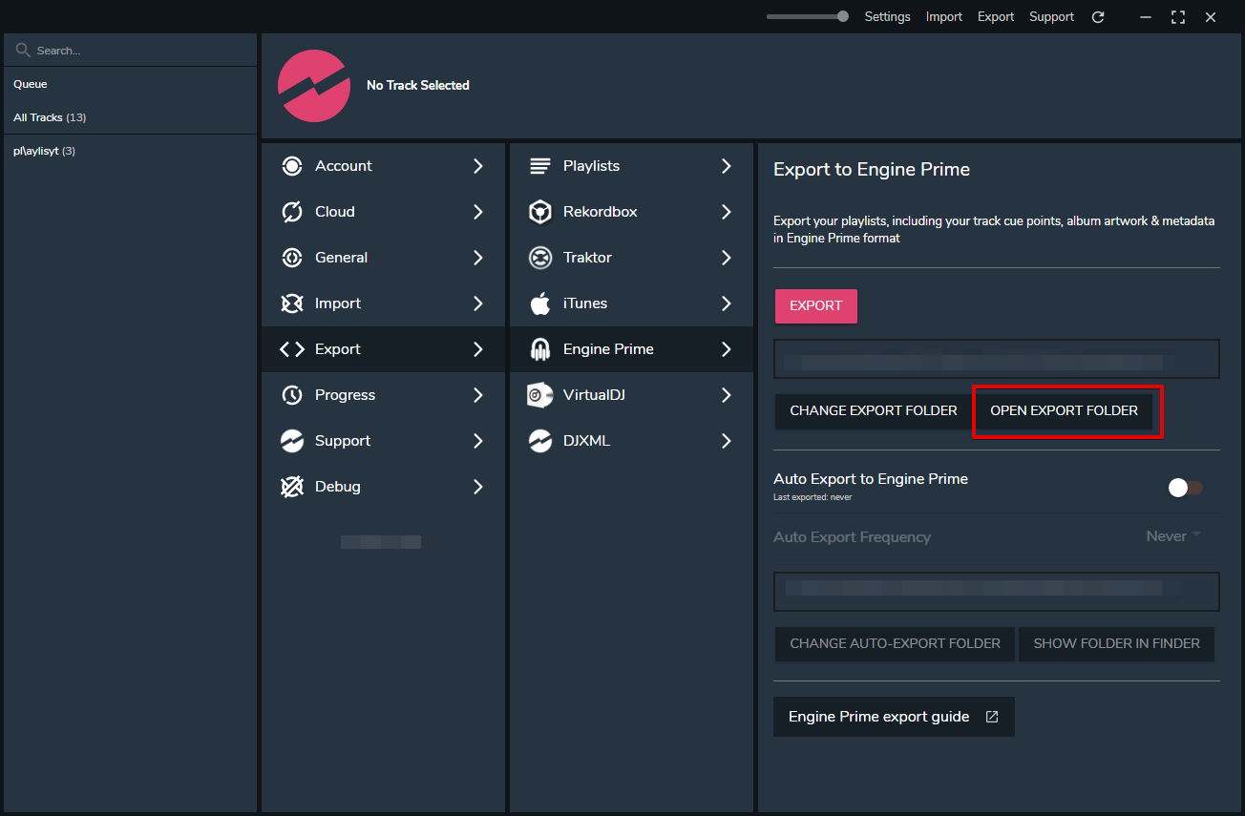This screenshot has height=816, width=1245.
Task: Expand the Cloud section chevron
Action: coord(478,212)
